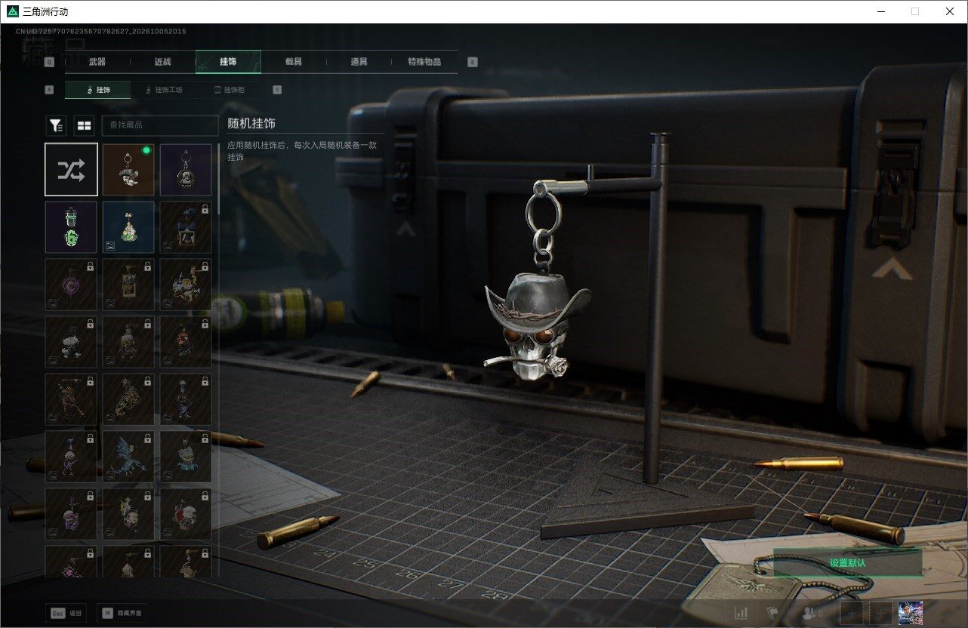Select the green bell charm on blue background

[128, 227]
